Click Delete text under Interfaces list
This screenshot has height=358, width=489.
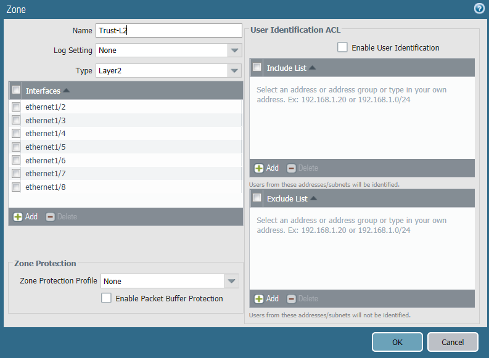[67, 216]
